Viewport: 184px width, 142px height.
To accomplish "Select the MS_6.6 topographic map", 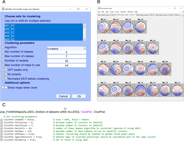I will coord(165,68).
